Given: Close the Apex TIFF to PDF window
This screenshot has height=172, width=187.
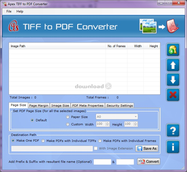Looking at the screenshot, I should pos(179,3).
